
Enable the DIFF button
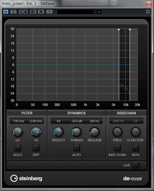tap(36, 148)
